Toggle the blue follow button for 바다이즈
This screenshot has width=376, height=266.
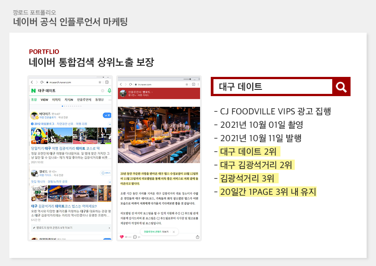[107, 115]
